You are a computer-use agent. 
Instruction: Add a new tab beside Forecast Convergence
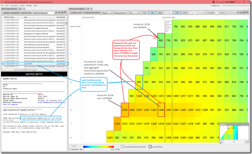point(91,9)
